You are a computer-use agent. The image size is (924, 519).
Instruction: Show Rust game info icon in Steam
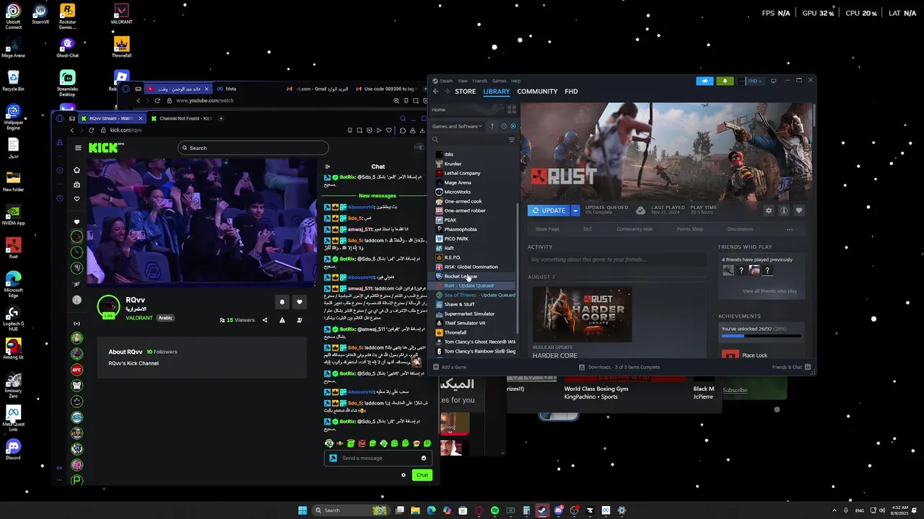[783, 210]
